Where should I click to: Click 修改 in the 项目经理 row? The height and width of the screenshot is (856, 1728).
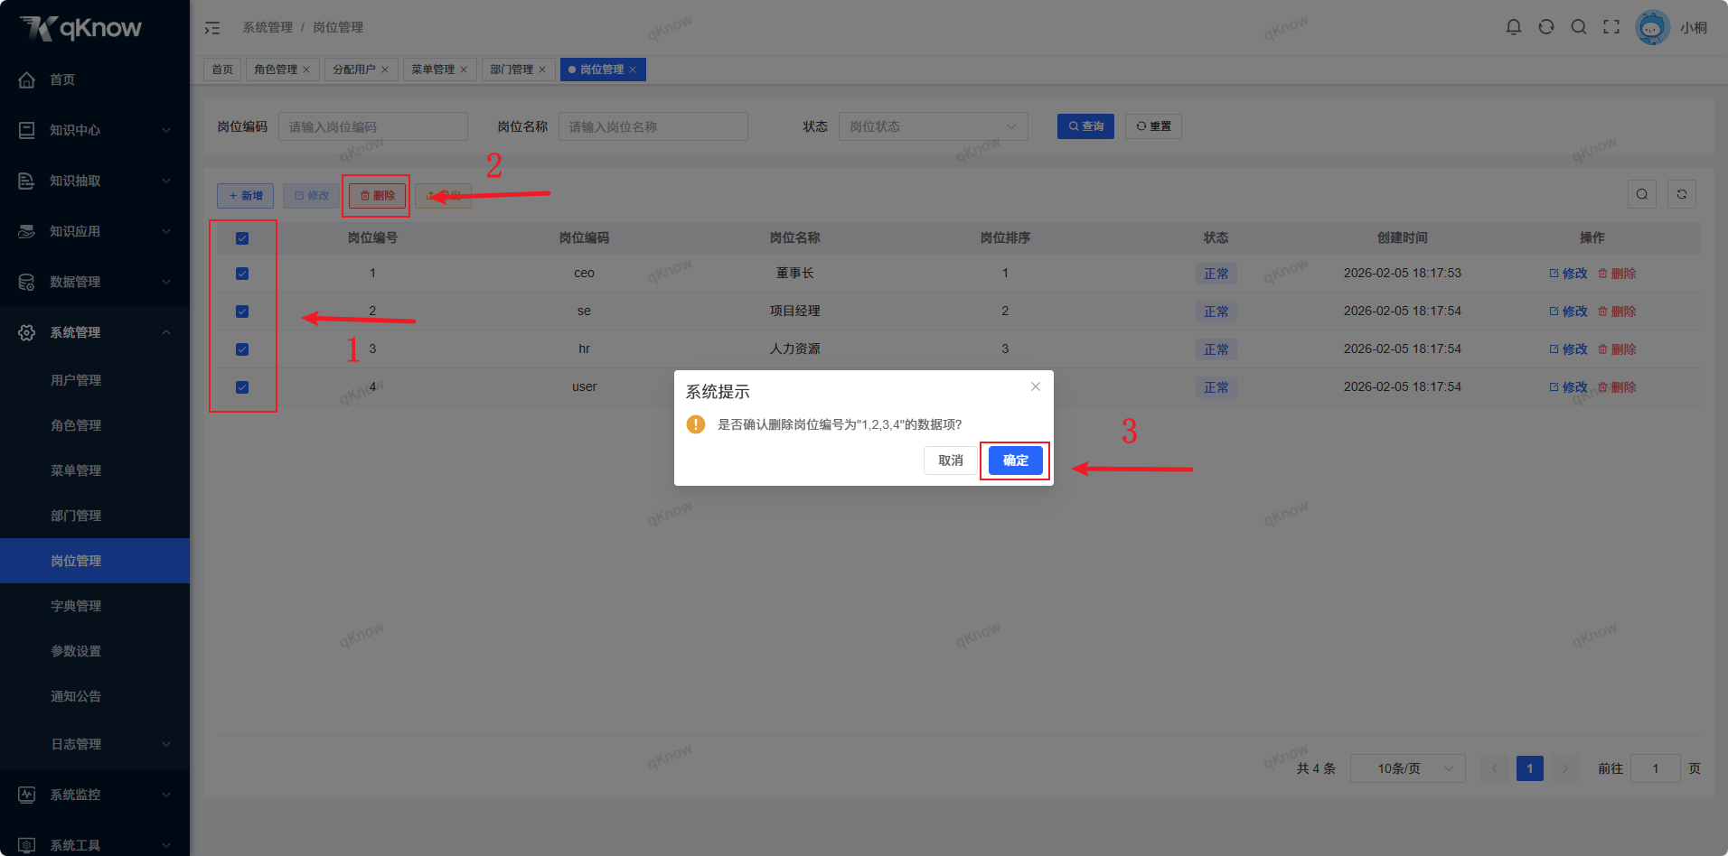(1568, 312)
